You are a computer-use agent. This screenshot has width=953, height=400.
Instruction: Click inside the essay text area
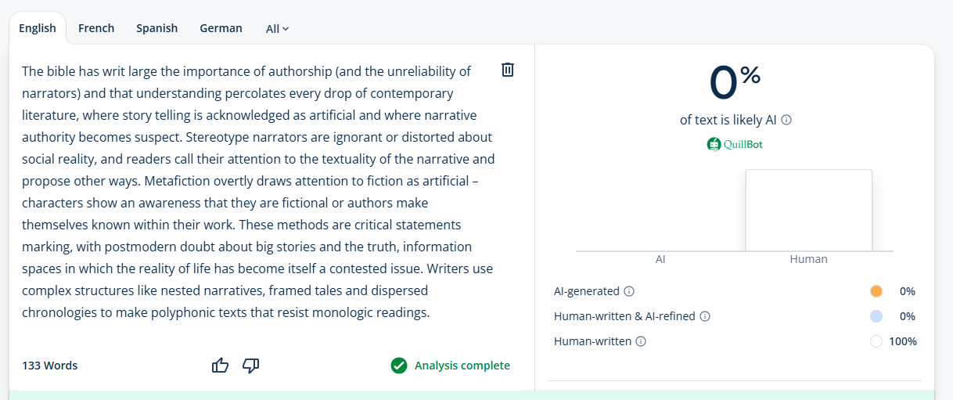point(258,192)
